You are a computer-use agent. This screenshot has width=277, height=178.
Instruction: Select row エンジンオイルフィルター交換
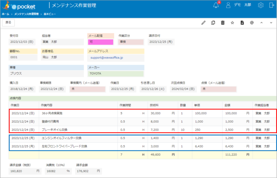tap(142, 138)
